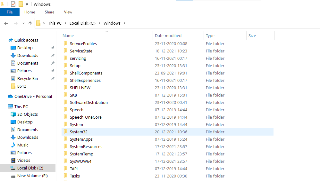Select the ShellExperiences folder

pos(85,80)
